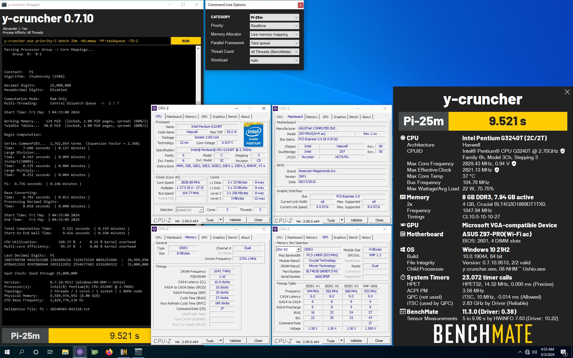Switch to Mainboard tab in top-left CPU-Z
The width and height of the screenshot is (573, 358).
pos(174,117)
